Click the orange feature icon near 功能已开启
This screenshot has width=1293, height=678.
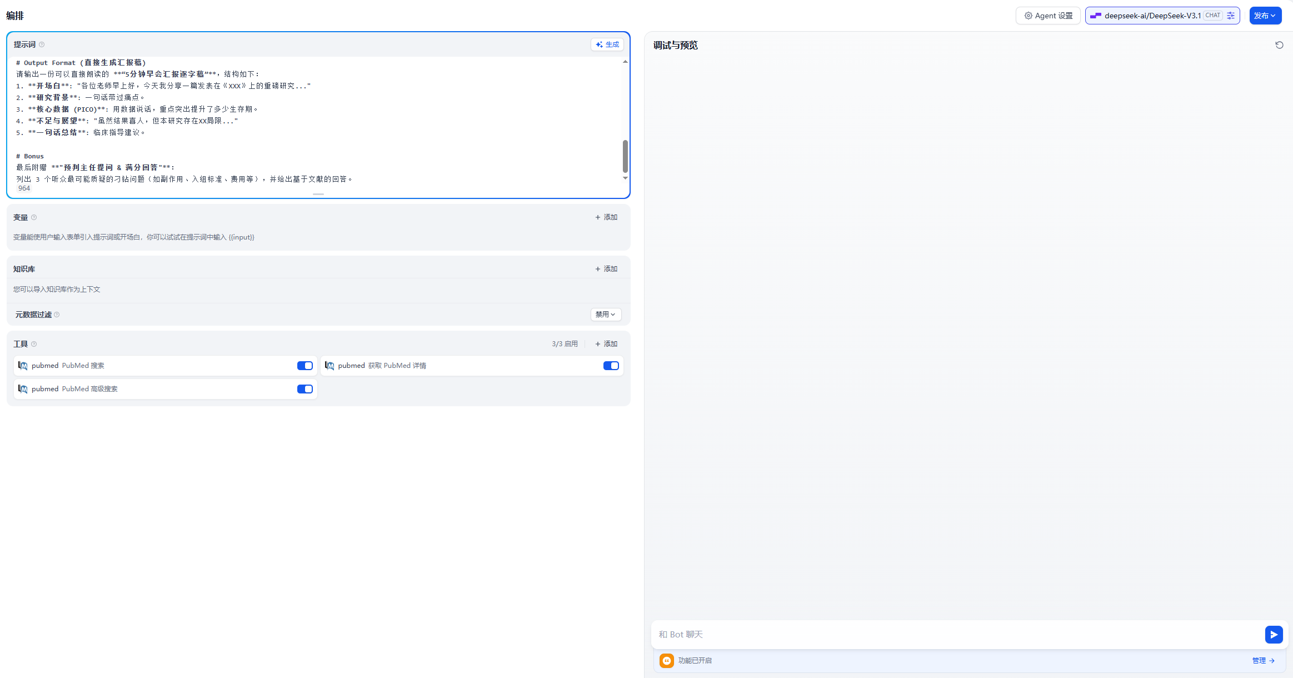pyautogui.click(x=666, y=660)
